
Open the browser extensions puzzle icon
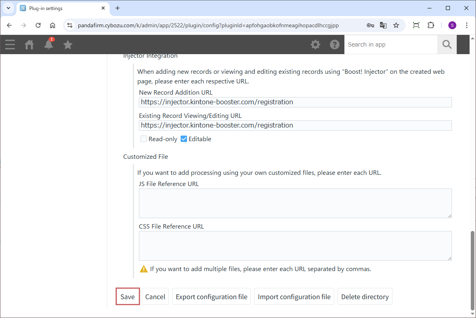pos(431,25)
